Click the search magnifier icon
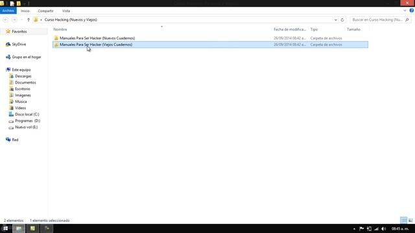Screen dimensions: 415x233 click(x=407, y=20)
